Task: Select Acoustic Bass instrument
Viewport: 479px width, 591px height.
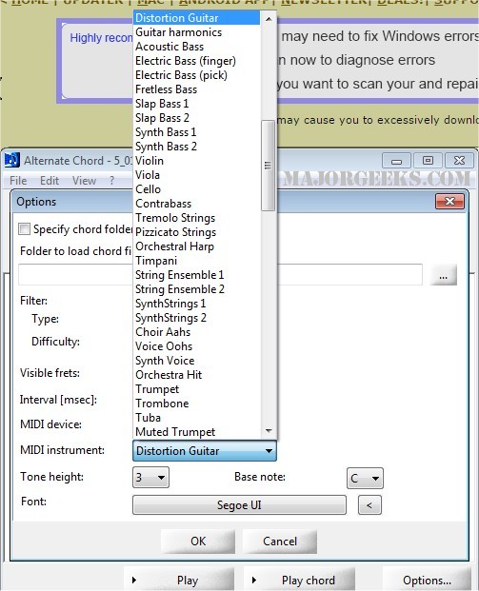Action: pos(197,47)
